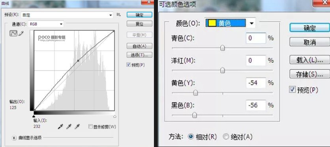
Task: Select the 绝对(A) method radio button
Action: click(226, 137)
